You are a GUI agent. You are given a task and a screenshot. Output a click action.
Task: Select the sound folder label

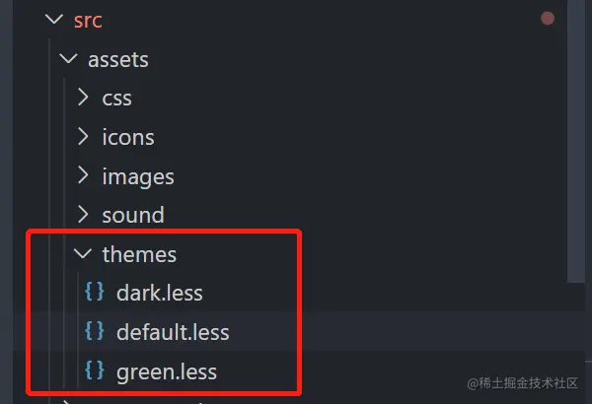(x=133, y=215)
